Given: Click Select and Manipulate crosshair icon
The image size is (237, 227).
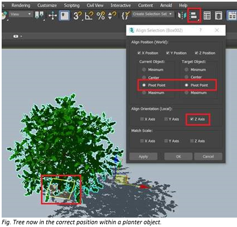Looking at the screenshot, I should coord(52,16).
